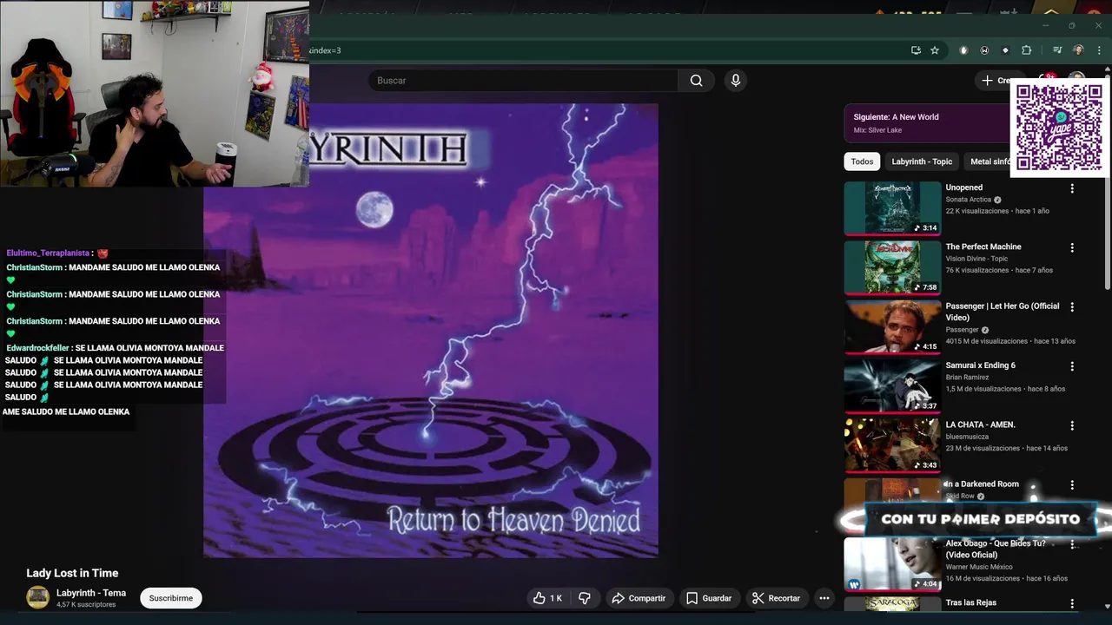The height and width of the screenshot is (625, 1112).
Task: Open the Chrome profile avatar
Action: click(1078, 50)
